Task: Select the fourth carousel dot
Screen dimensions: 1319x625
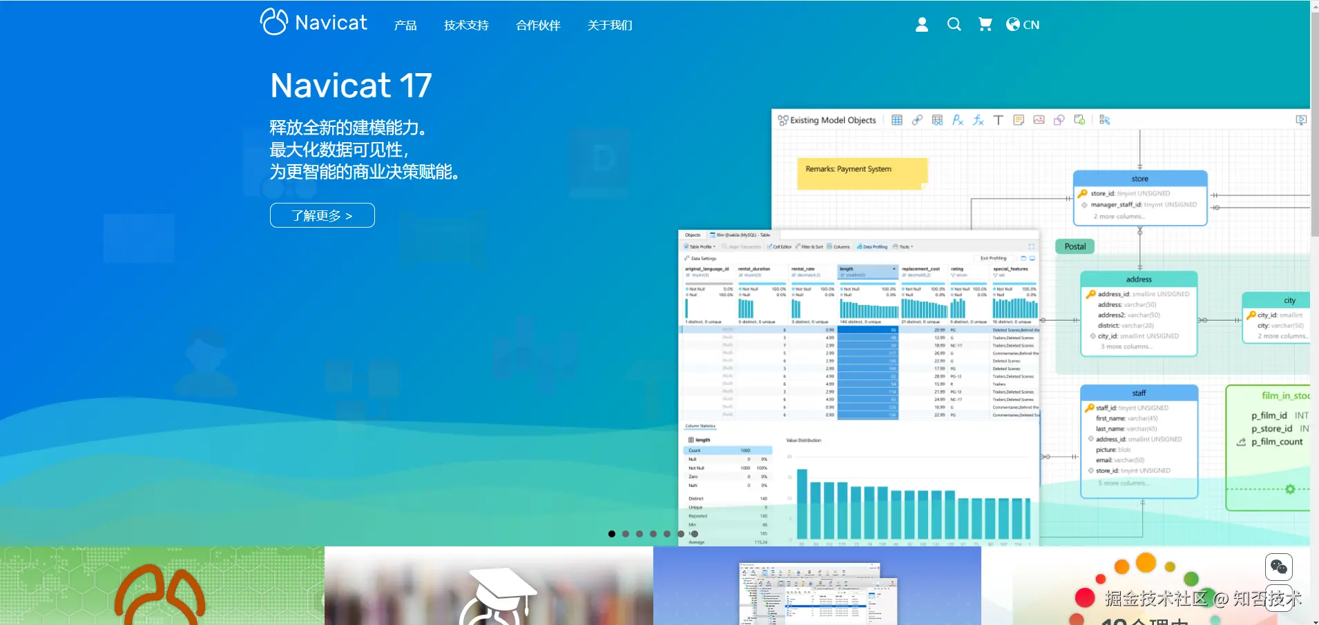Action: click(x=653, y=534)
